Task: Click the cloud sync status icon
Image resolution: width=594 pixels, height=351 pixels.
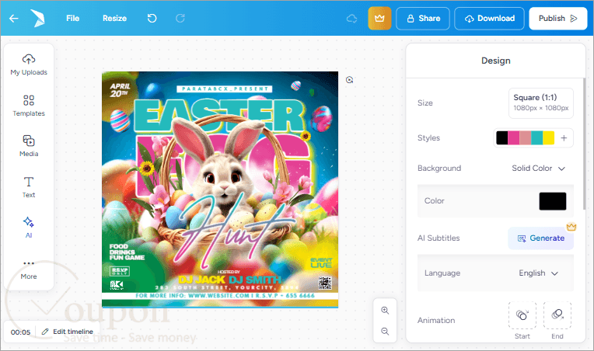Action: pyautogui.click(x=352, y=19)
